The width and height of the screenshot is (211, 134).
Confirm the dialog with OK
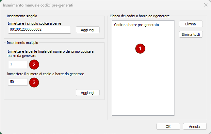(168, 126)
